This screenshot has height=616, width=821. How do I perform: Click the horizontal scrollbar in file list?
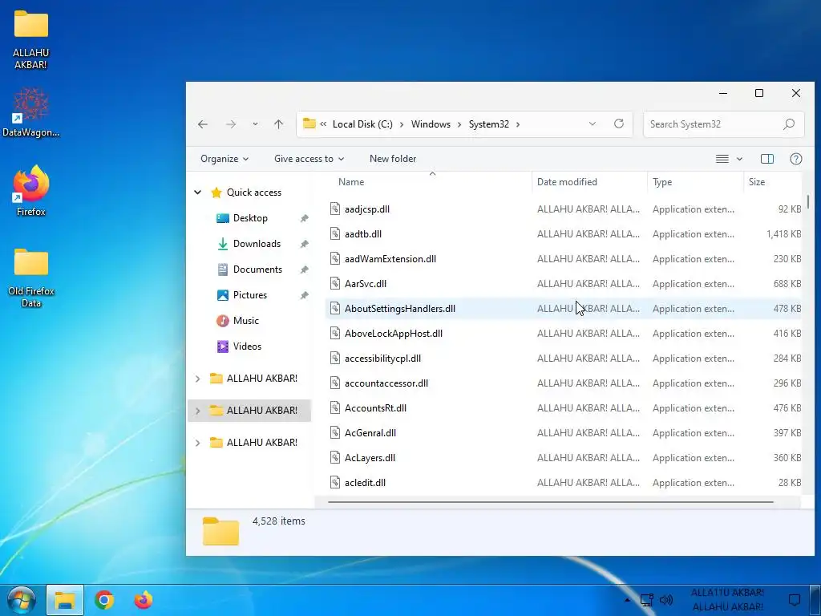(x=551, y=502)
